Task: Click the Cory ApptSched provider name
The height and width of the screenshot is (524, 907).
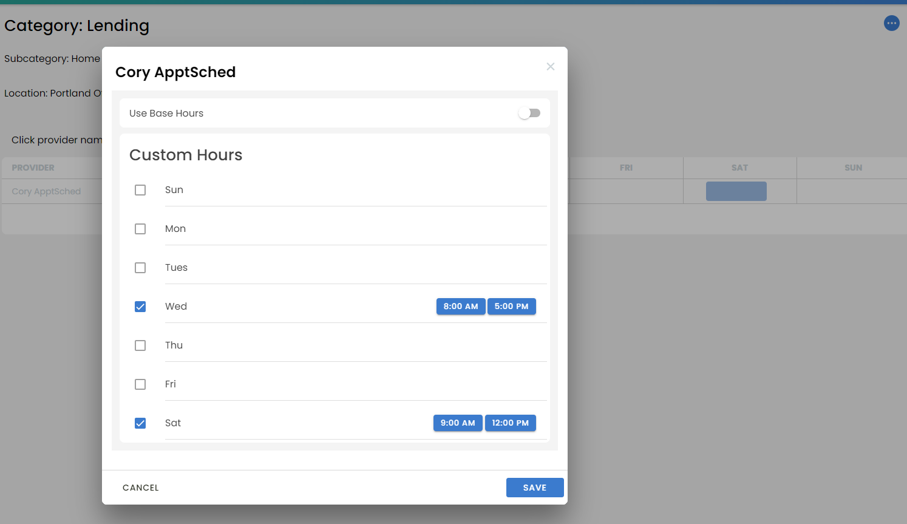Action: [x=46, y=191]
